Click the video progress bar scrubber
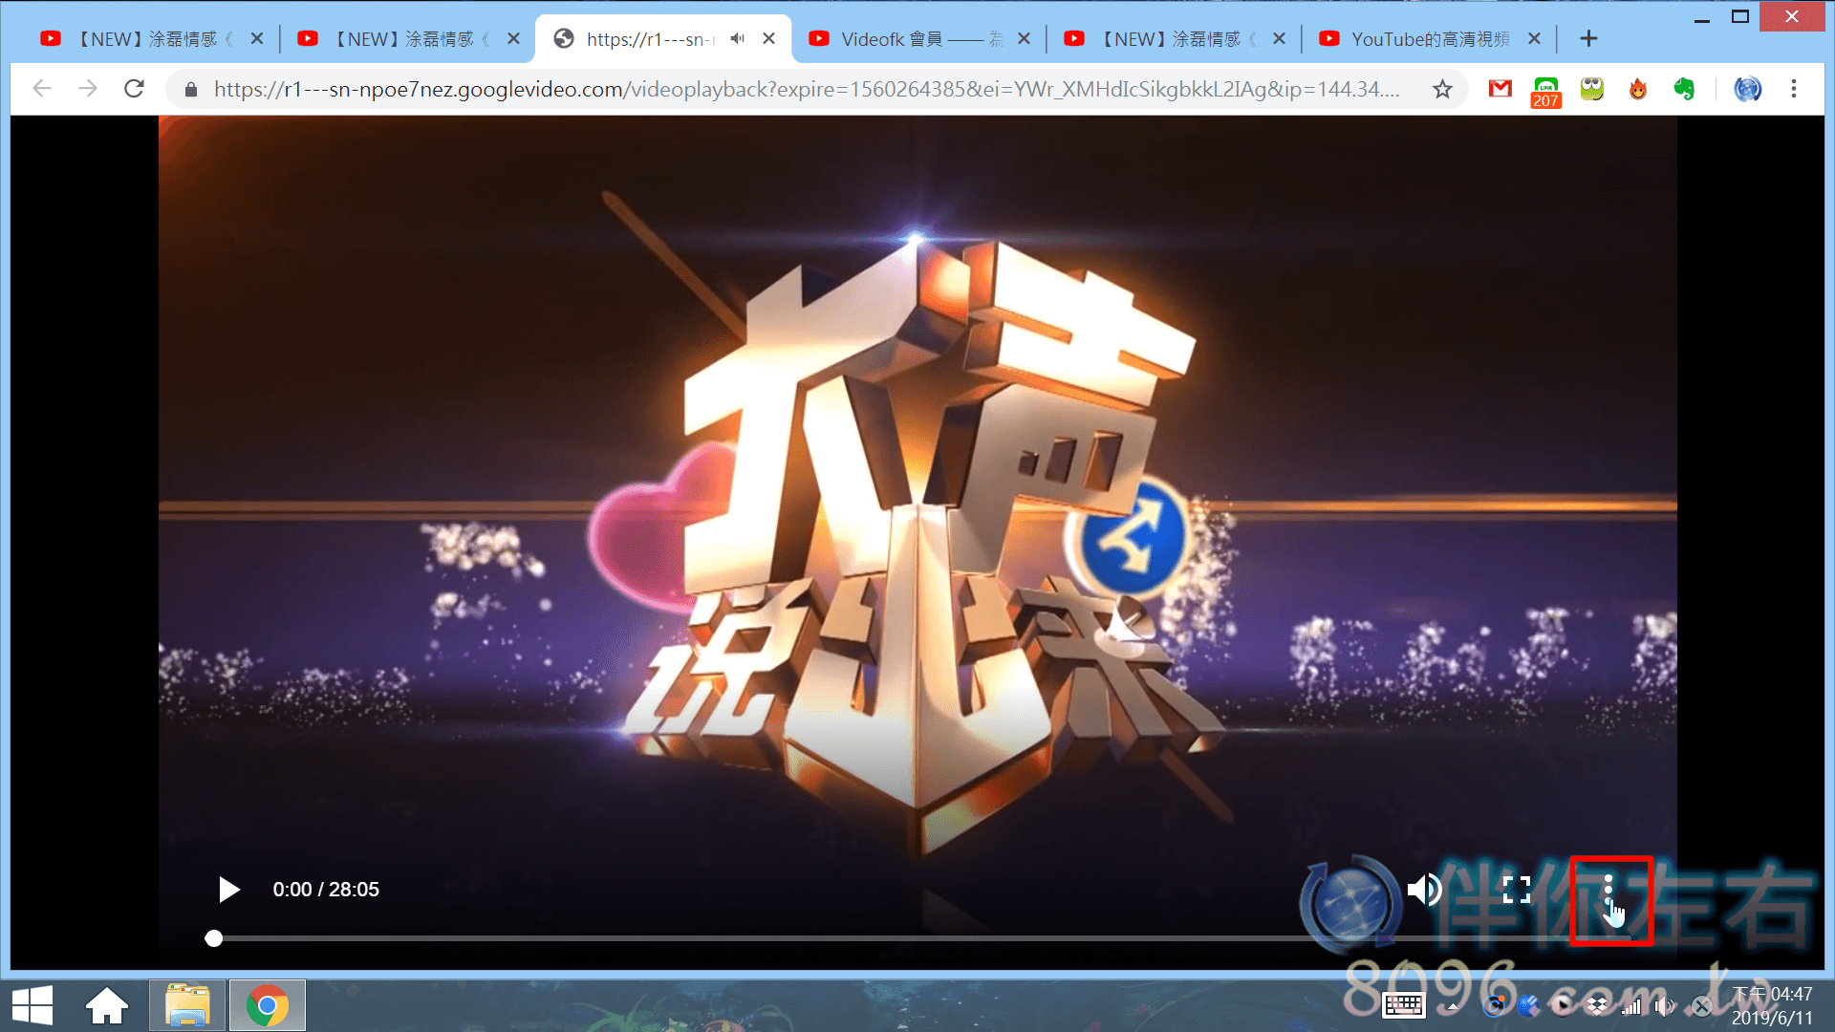Viewport: 1835px width, 1032px height. pos(214,938)
